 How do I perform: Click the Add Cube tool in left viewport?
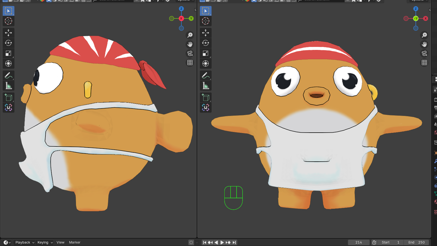coord(8,97)
